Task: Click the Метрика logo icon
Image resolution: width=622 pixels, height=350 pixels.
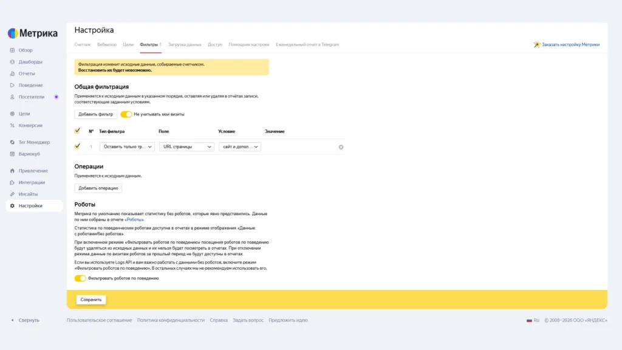Action: pyautogui.click(x=13, y=33)
